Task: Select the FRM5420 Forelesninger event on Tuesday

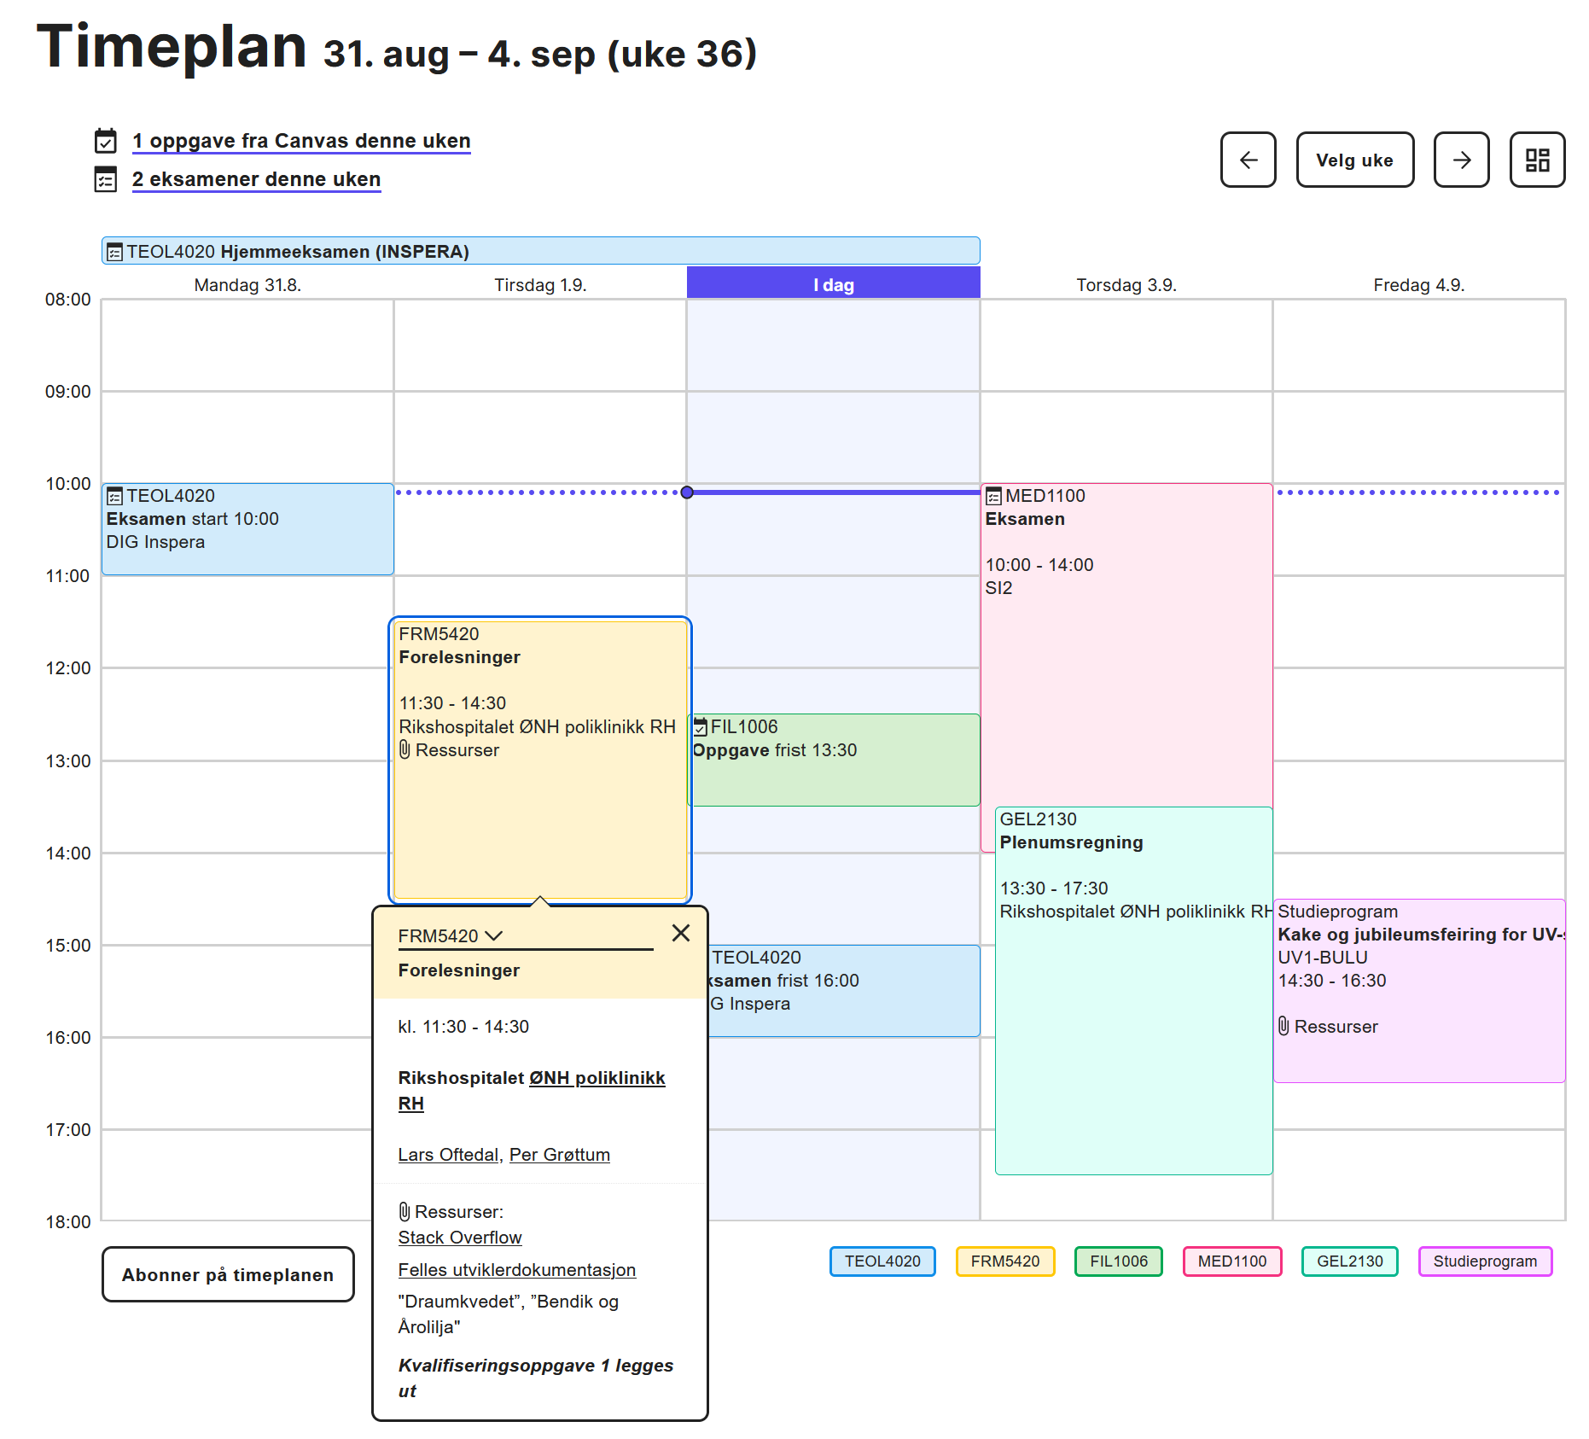Action: 539,760
